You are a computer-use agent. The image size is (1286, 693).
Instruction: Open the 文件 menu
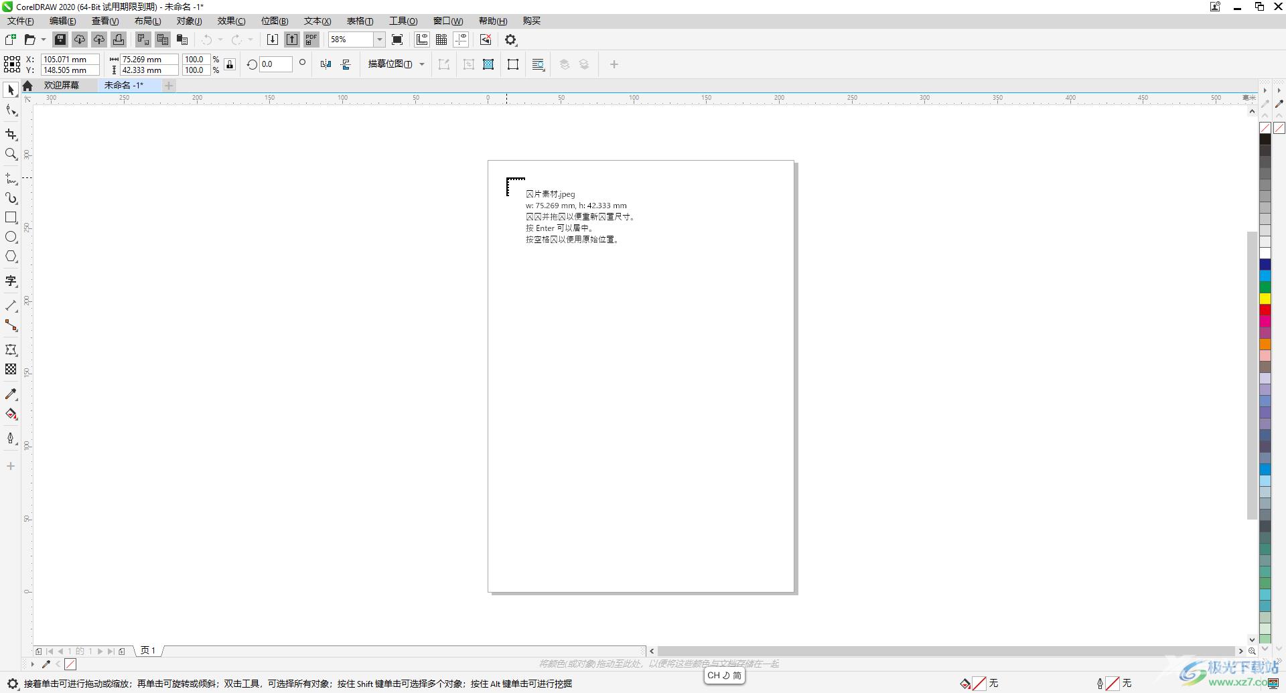tap(21, 21)
